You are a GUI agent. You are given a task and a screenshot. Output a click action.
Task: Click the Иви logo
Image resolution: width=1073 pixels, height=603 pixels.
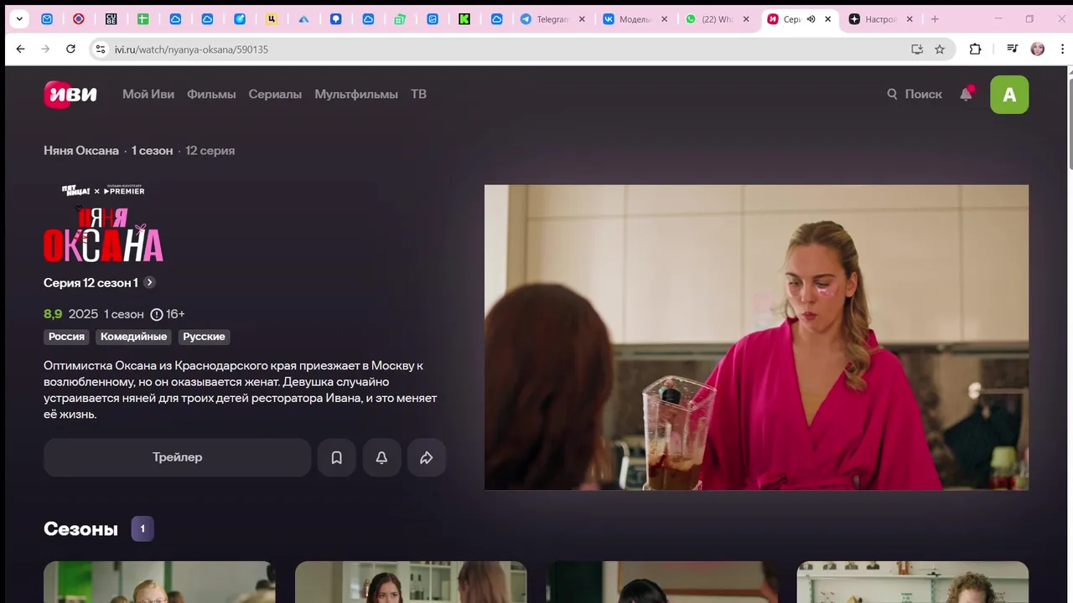[70, 94]
